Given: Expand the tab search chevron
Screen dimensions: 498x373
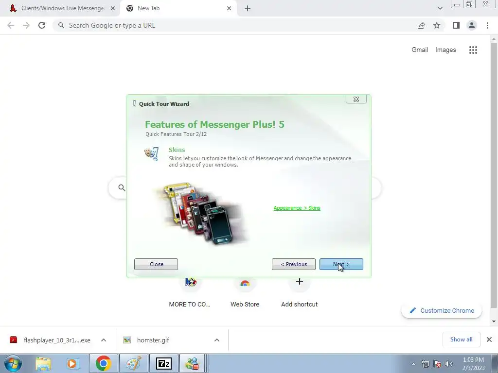Looking at the screenshot, I should [x=440, y=8].
